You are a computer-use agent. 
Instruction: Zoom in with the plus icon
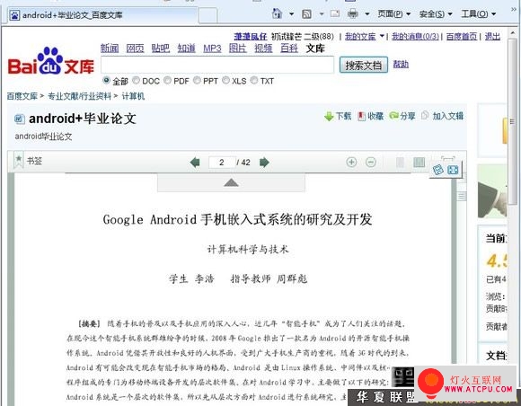(x=351, y=163)
